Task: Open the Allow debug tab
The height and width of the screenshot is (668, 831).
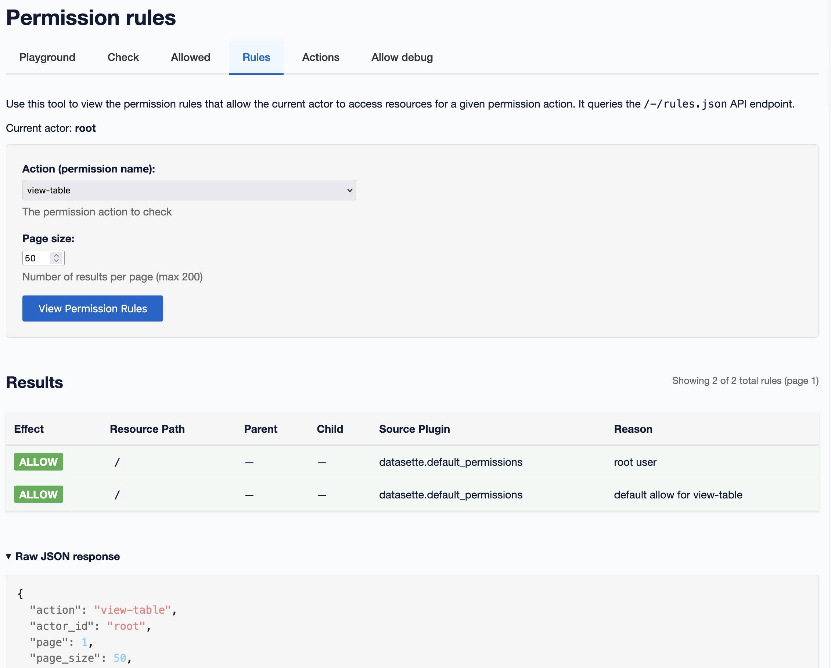Action: pos(402,57)
